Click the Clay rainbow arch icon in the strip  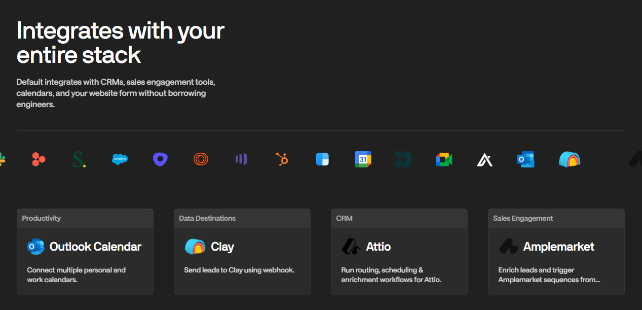point(570,159)
